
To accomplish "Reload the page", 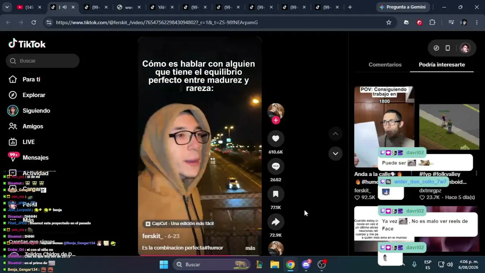I will click(34, 22).
